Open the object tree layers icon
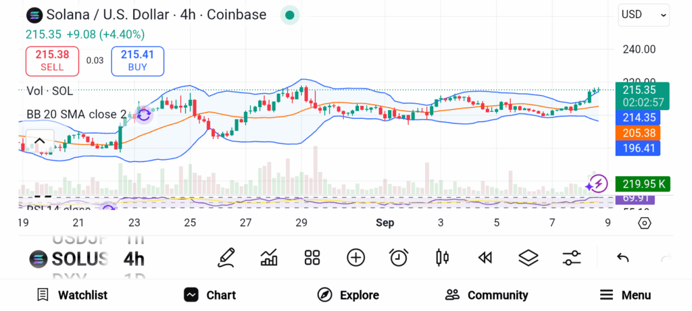Image resolution: width=692 pixels, height=311 pixels. pos(528,257)
